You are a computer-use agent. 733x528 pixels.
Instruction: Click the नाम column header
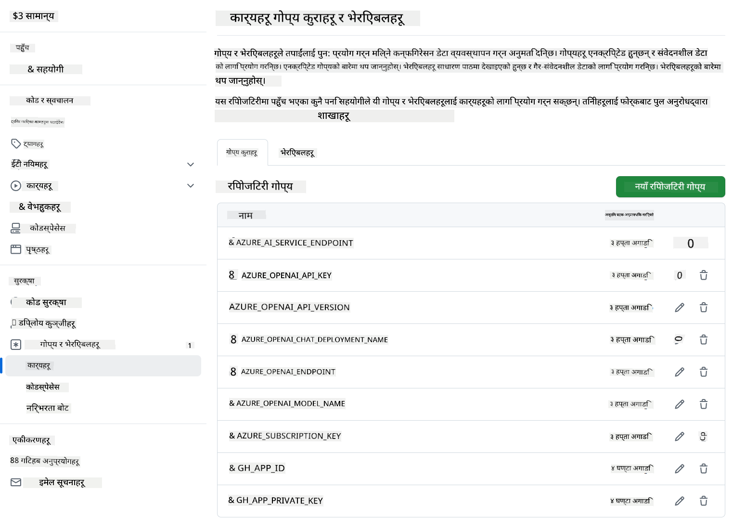click(245, 216)
